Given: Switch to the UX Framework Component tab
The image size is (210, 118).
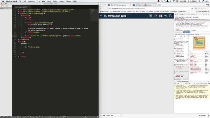Looking at the screenshot, I should coord(145,5).
